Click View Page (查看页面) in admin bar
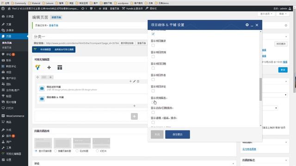This screenshot has width=296, height=166. click(114, 9)
